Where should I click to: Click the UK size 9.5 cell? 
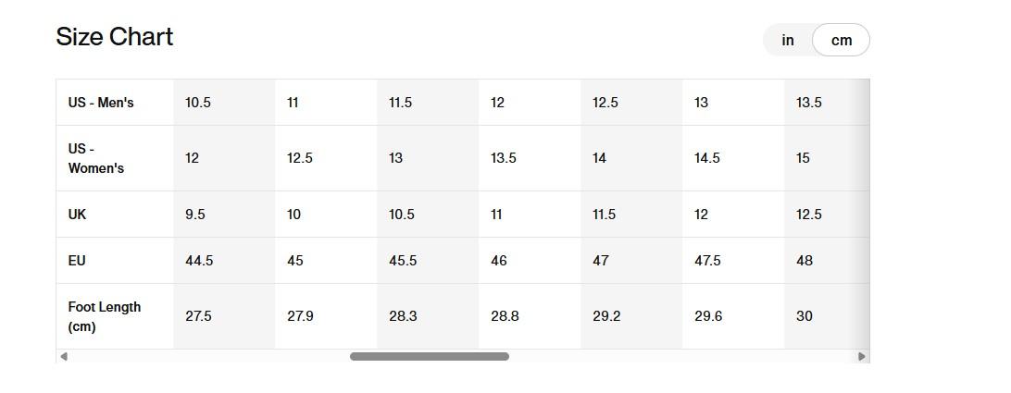click(x=195, y=215)
